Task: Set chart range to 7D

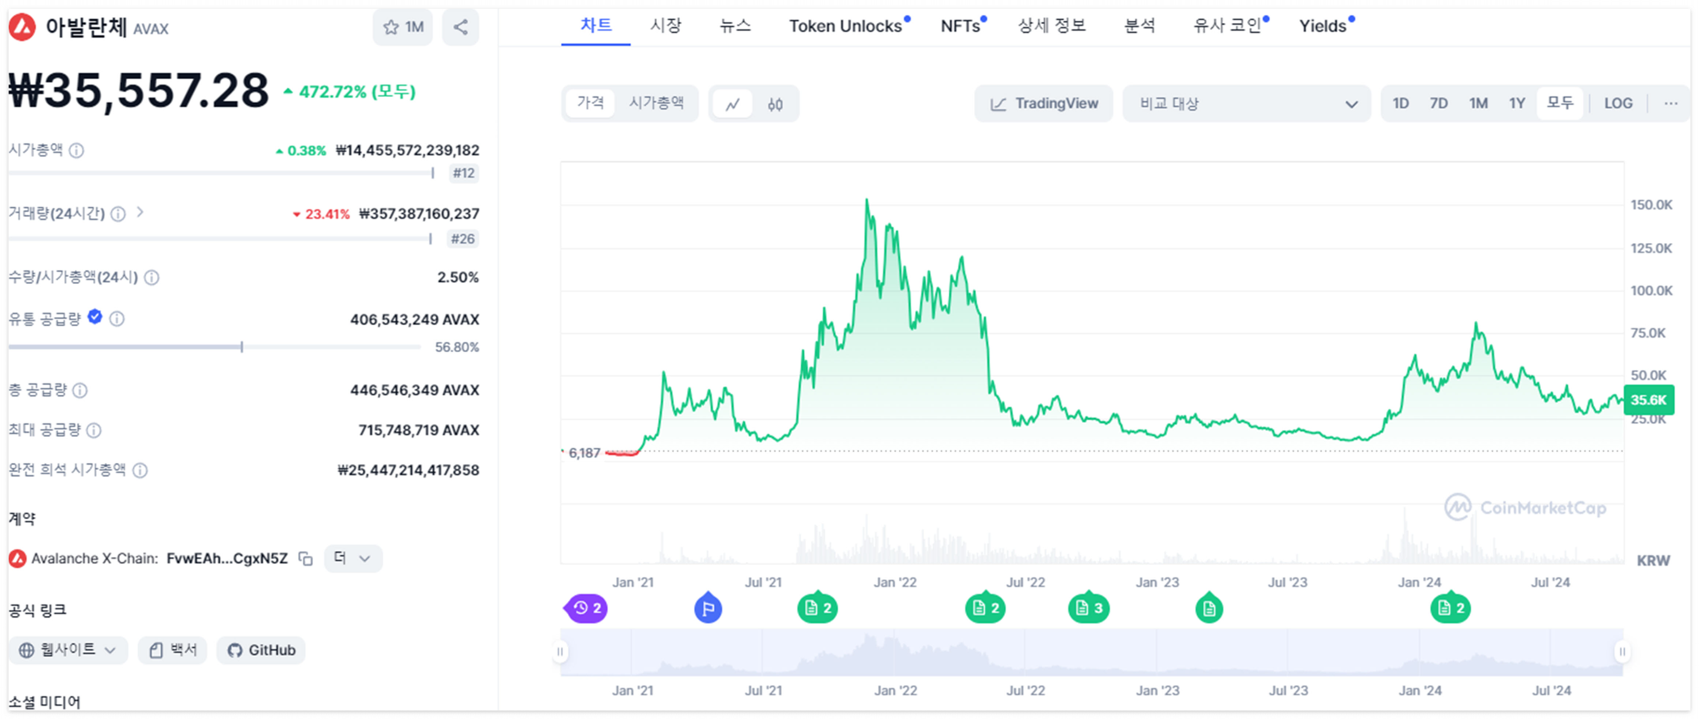Action: 1438,104
